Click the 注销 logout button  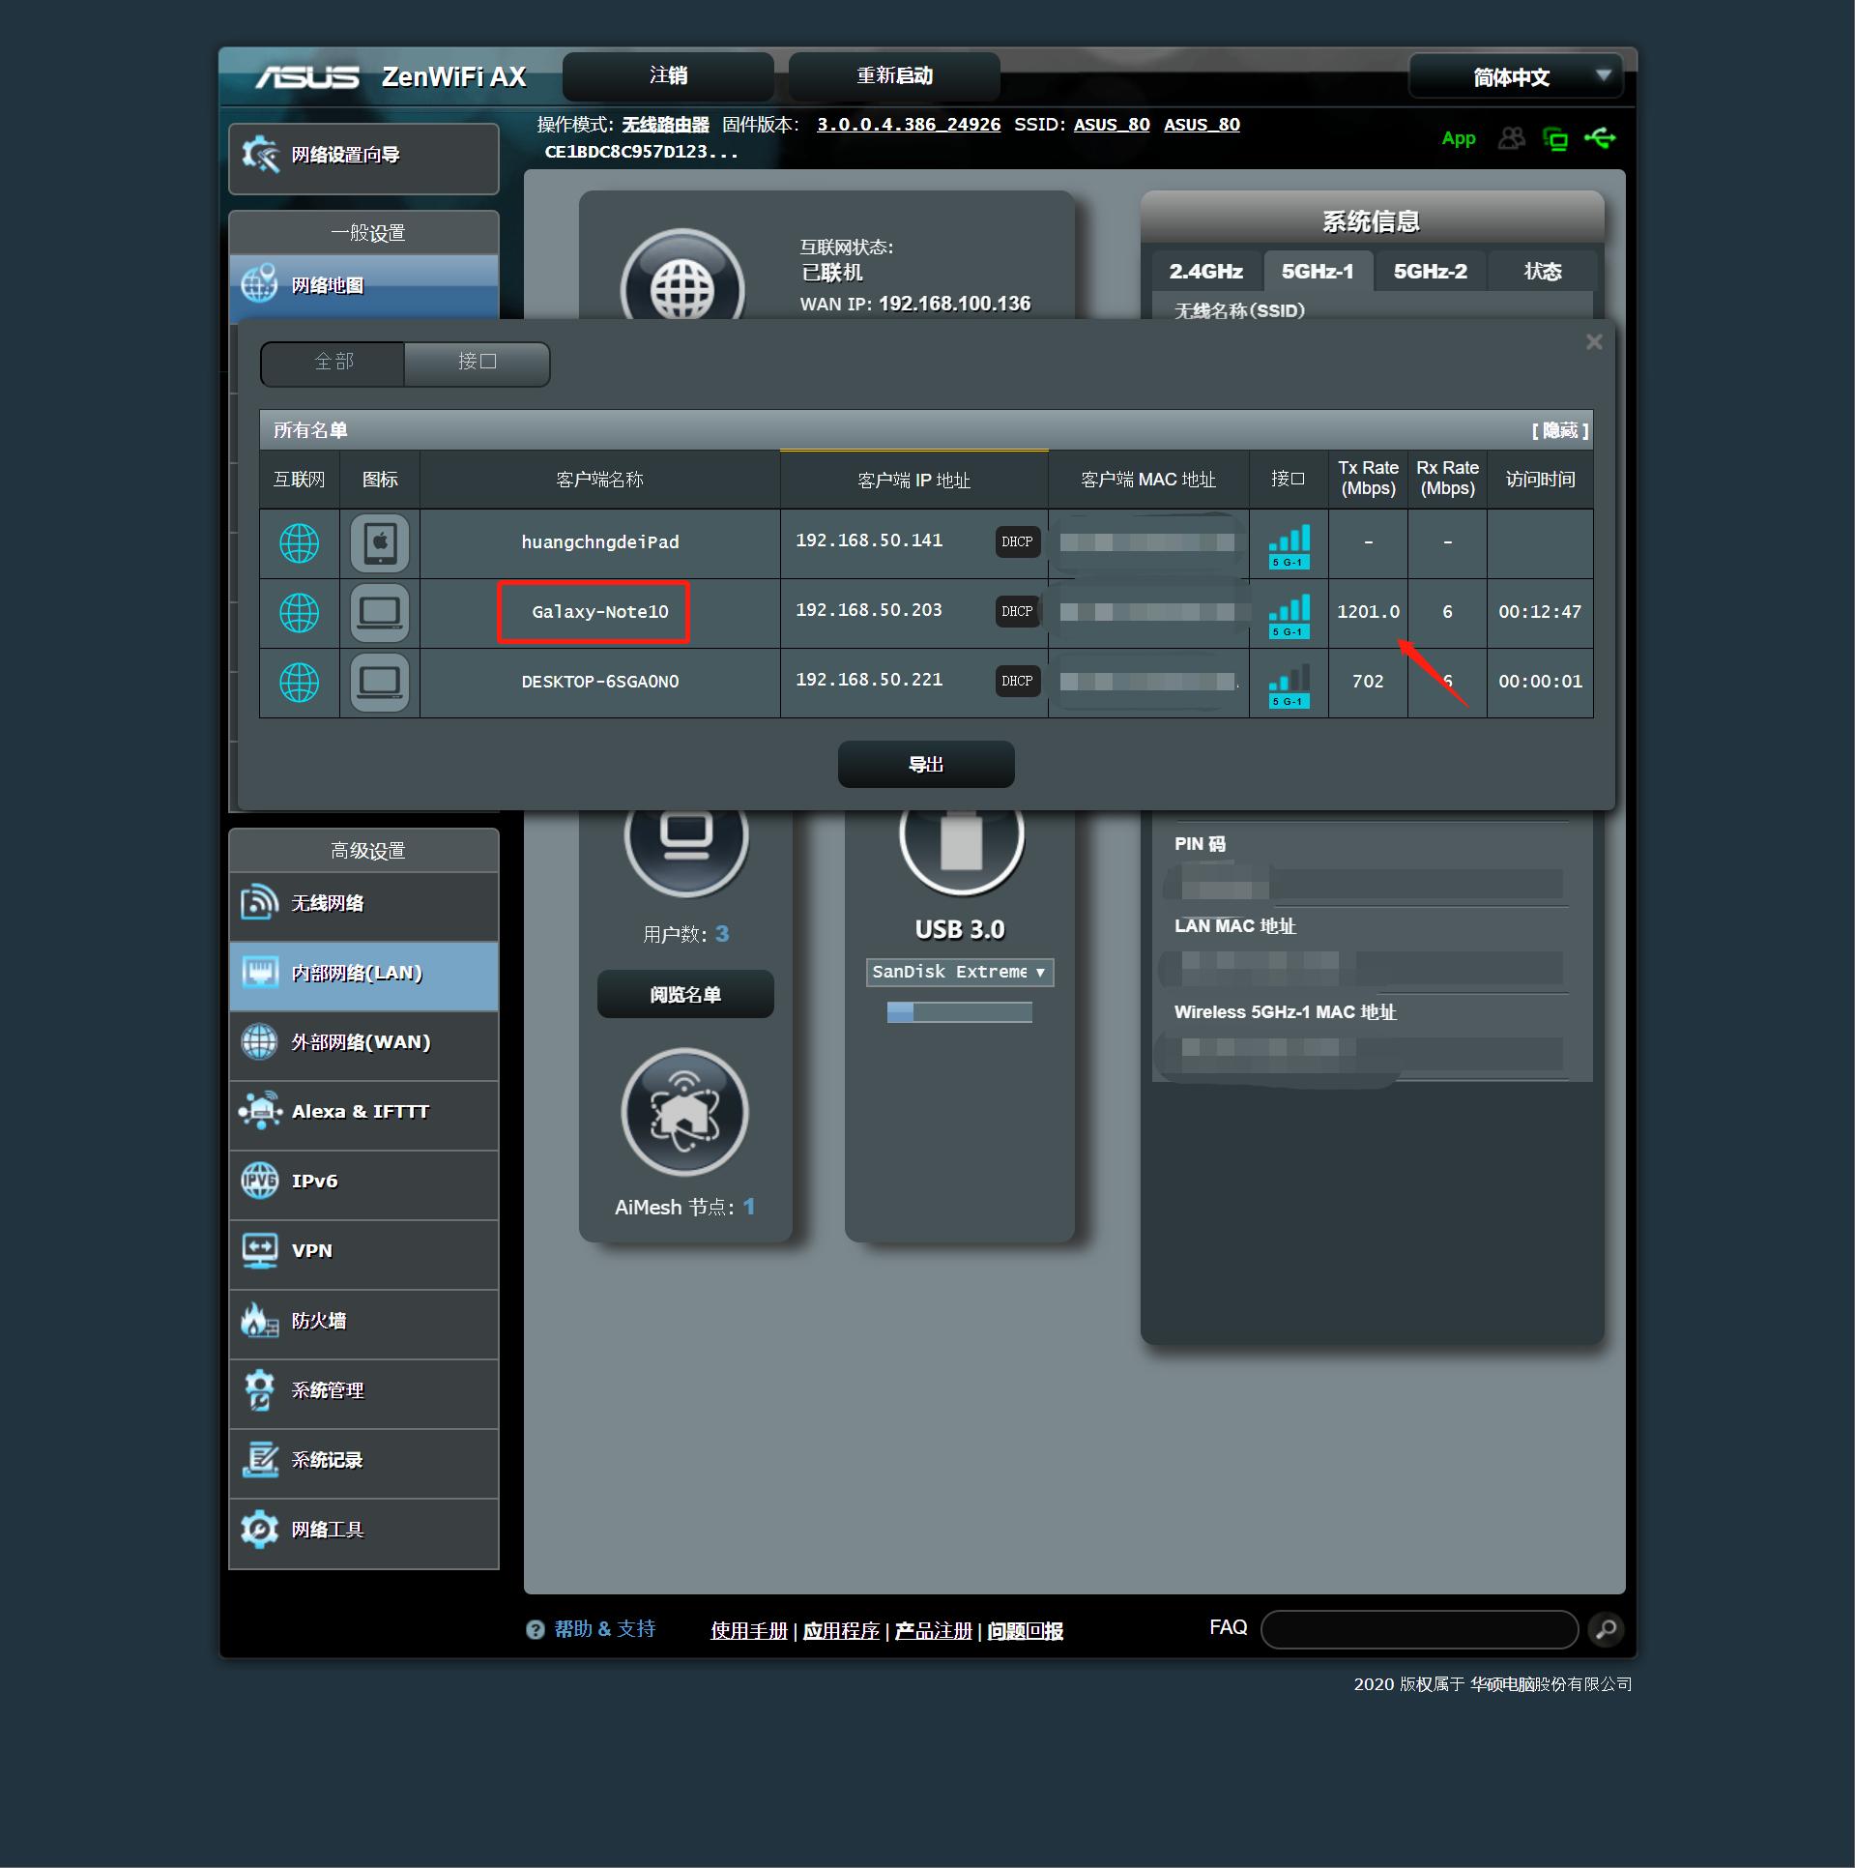coord(668,76)
